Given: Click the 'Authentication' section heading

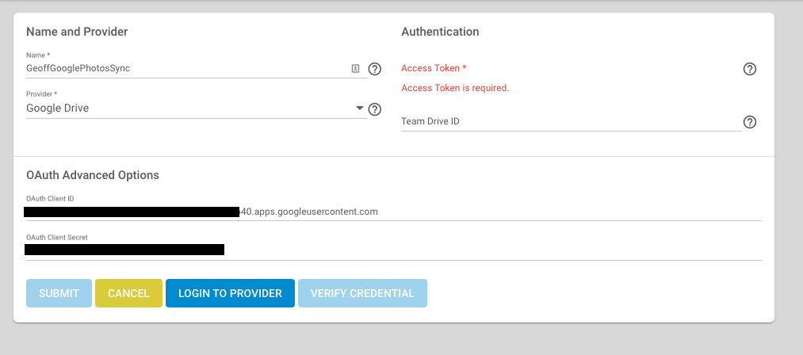Looking at the screenshot, I should click(x=440, y=32).
